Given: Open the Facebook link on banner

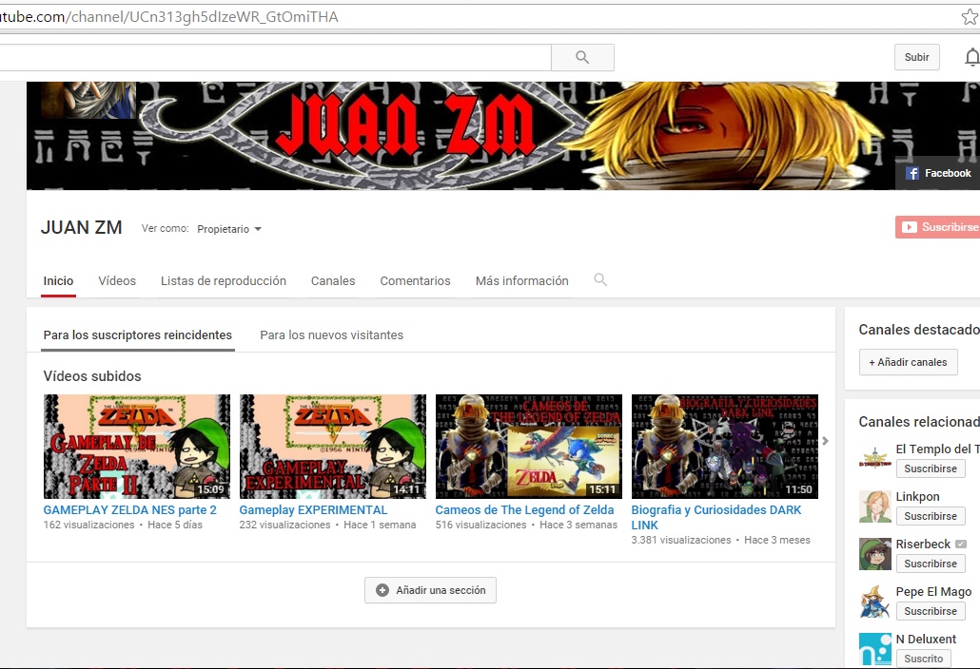Looking at the screenshot, I should point(938,174).
